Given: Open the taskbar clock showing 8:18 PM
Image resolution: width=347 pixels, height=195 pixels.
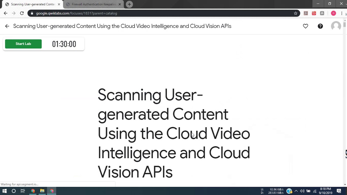Looking at the screenshot, I should (x=325, y=191).
